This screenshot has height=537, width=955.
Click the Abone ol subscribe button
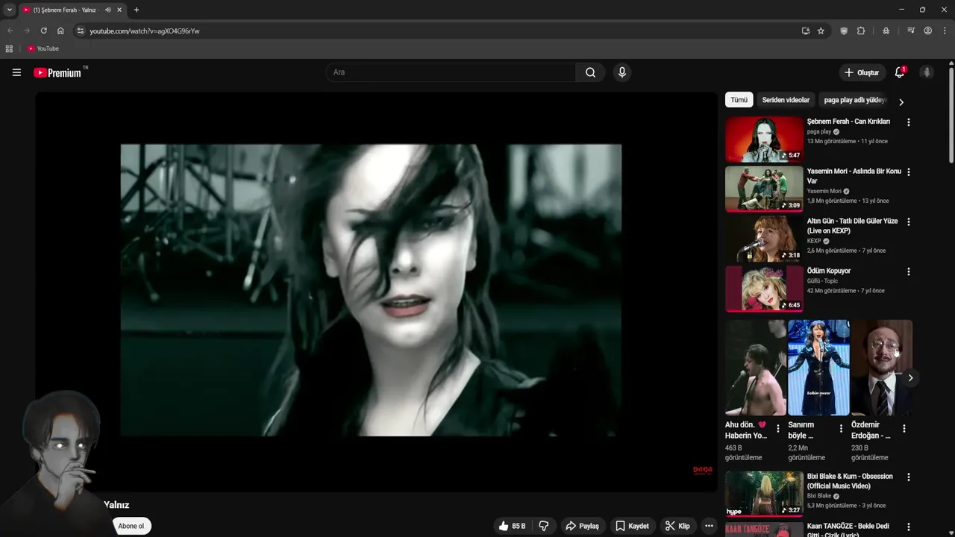pyautogui.click(x=131, y=526)
